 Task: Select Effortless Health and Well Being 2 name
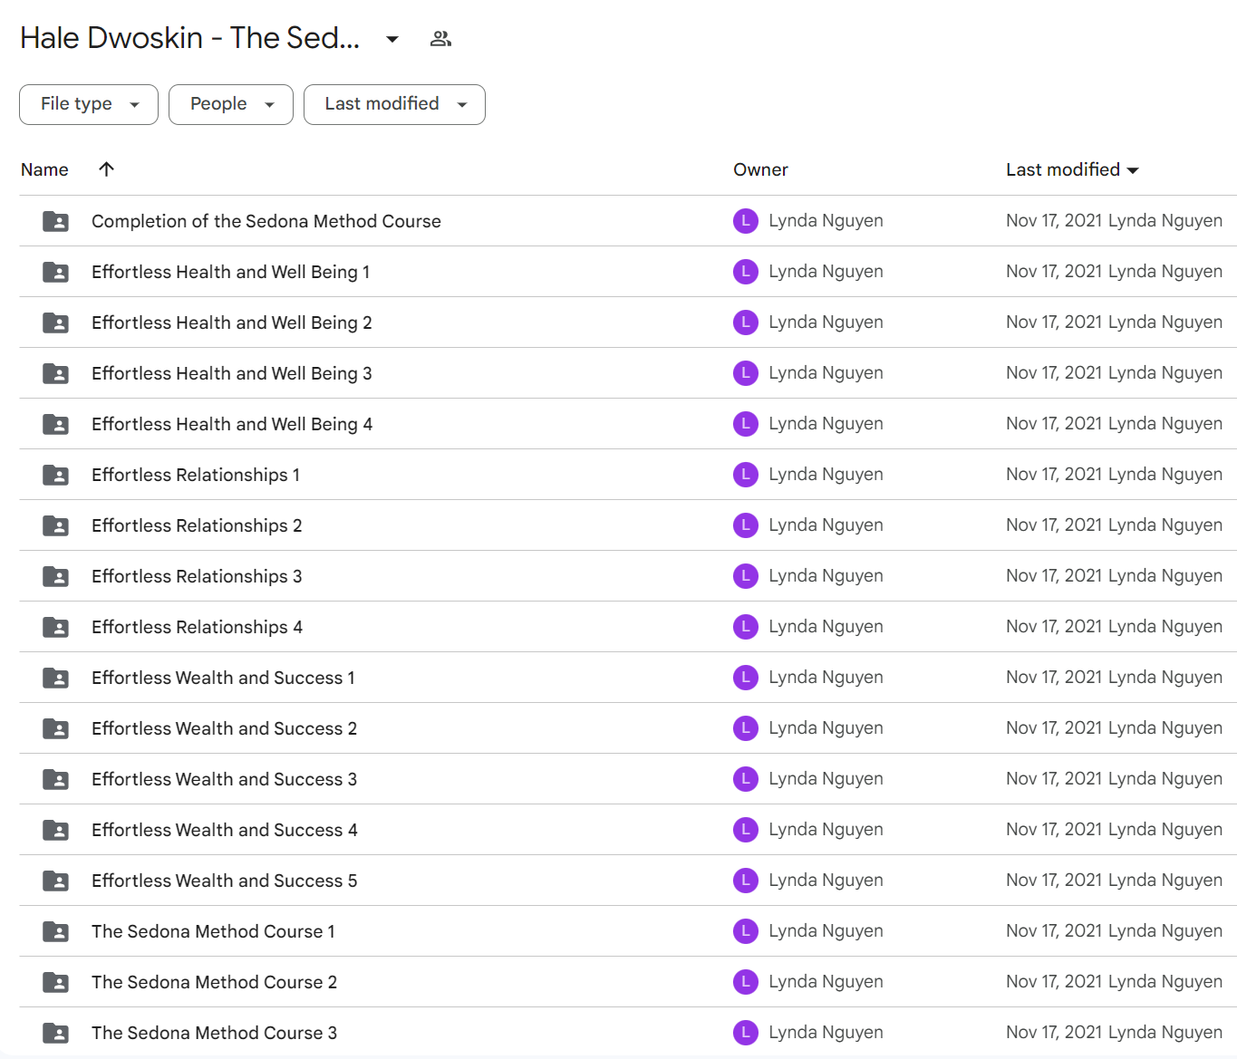(232, 323)
